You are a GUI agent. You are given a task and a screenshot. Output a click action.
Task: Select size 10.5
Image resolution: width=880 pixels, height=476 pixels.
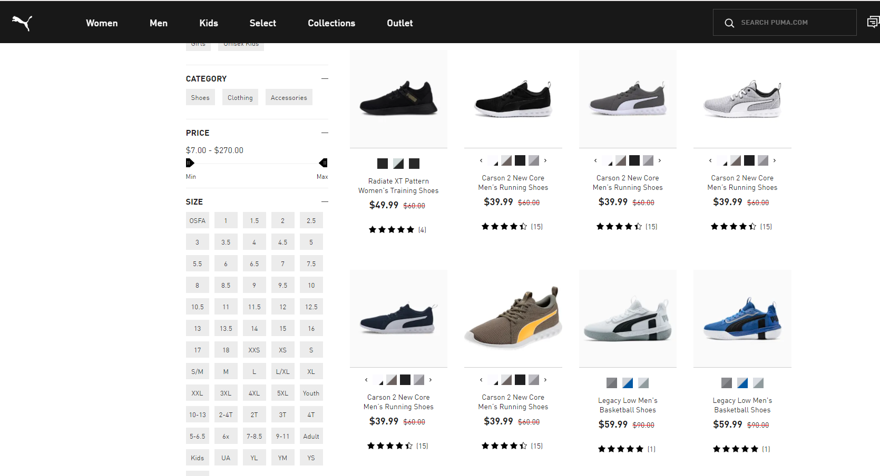(x=198, y=307)
